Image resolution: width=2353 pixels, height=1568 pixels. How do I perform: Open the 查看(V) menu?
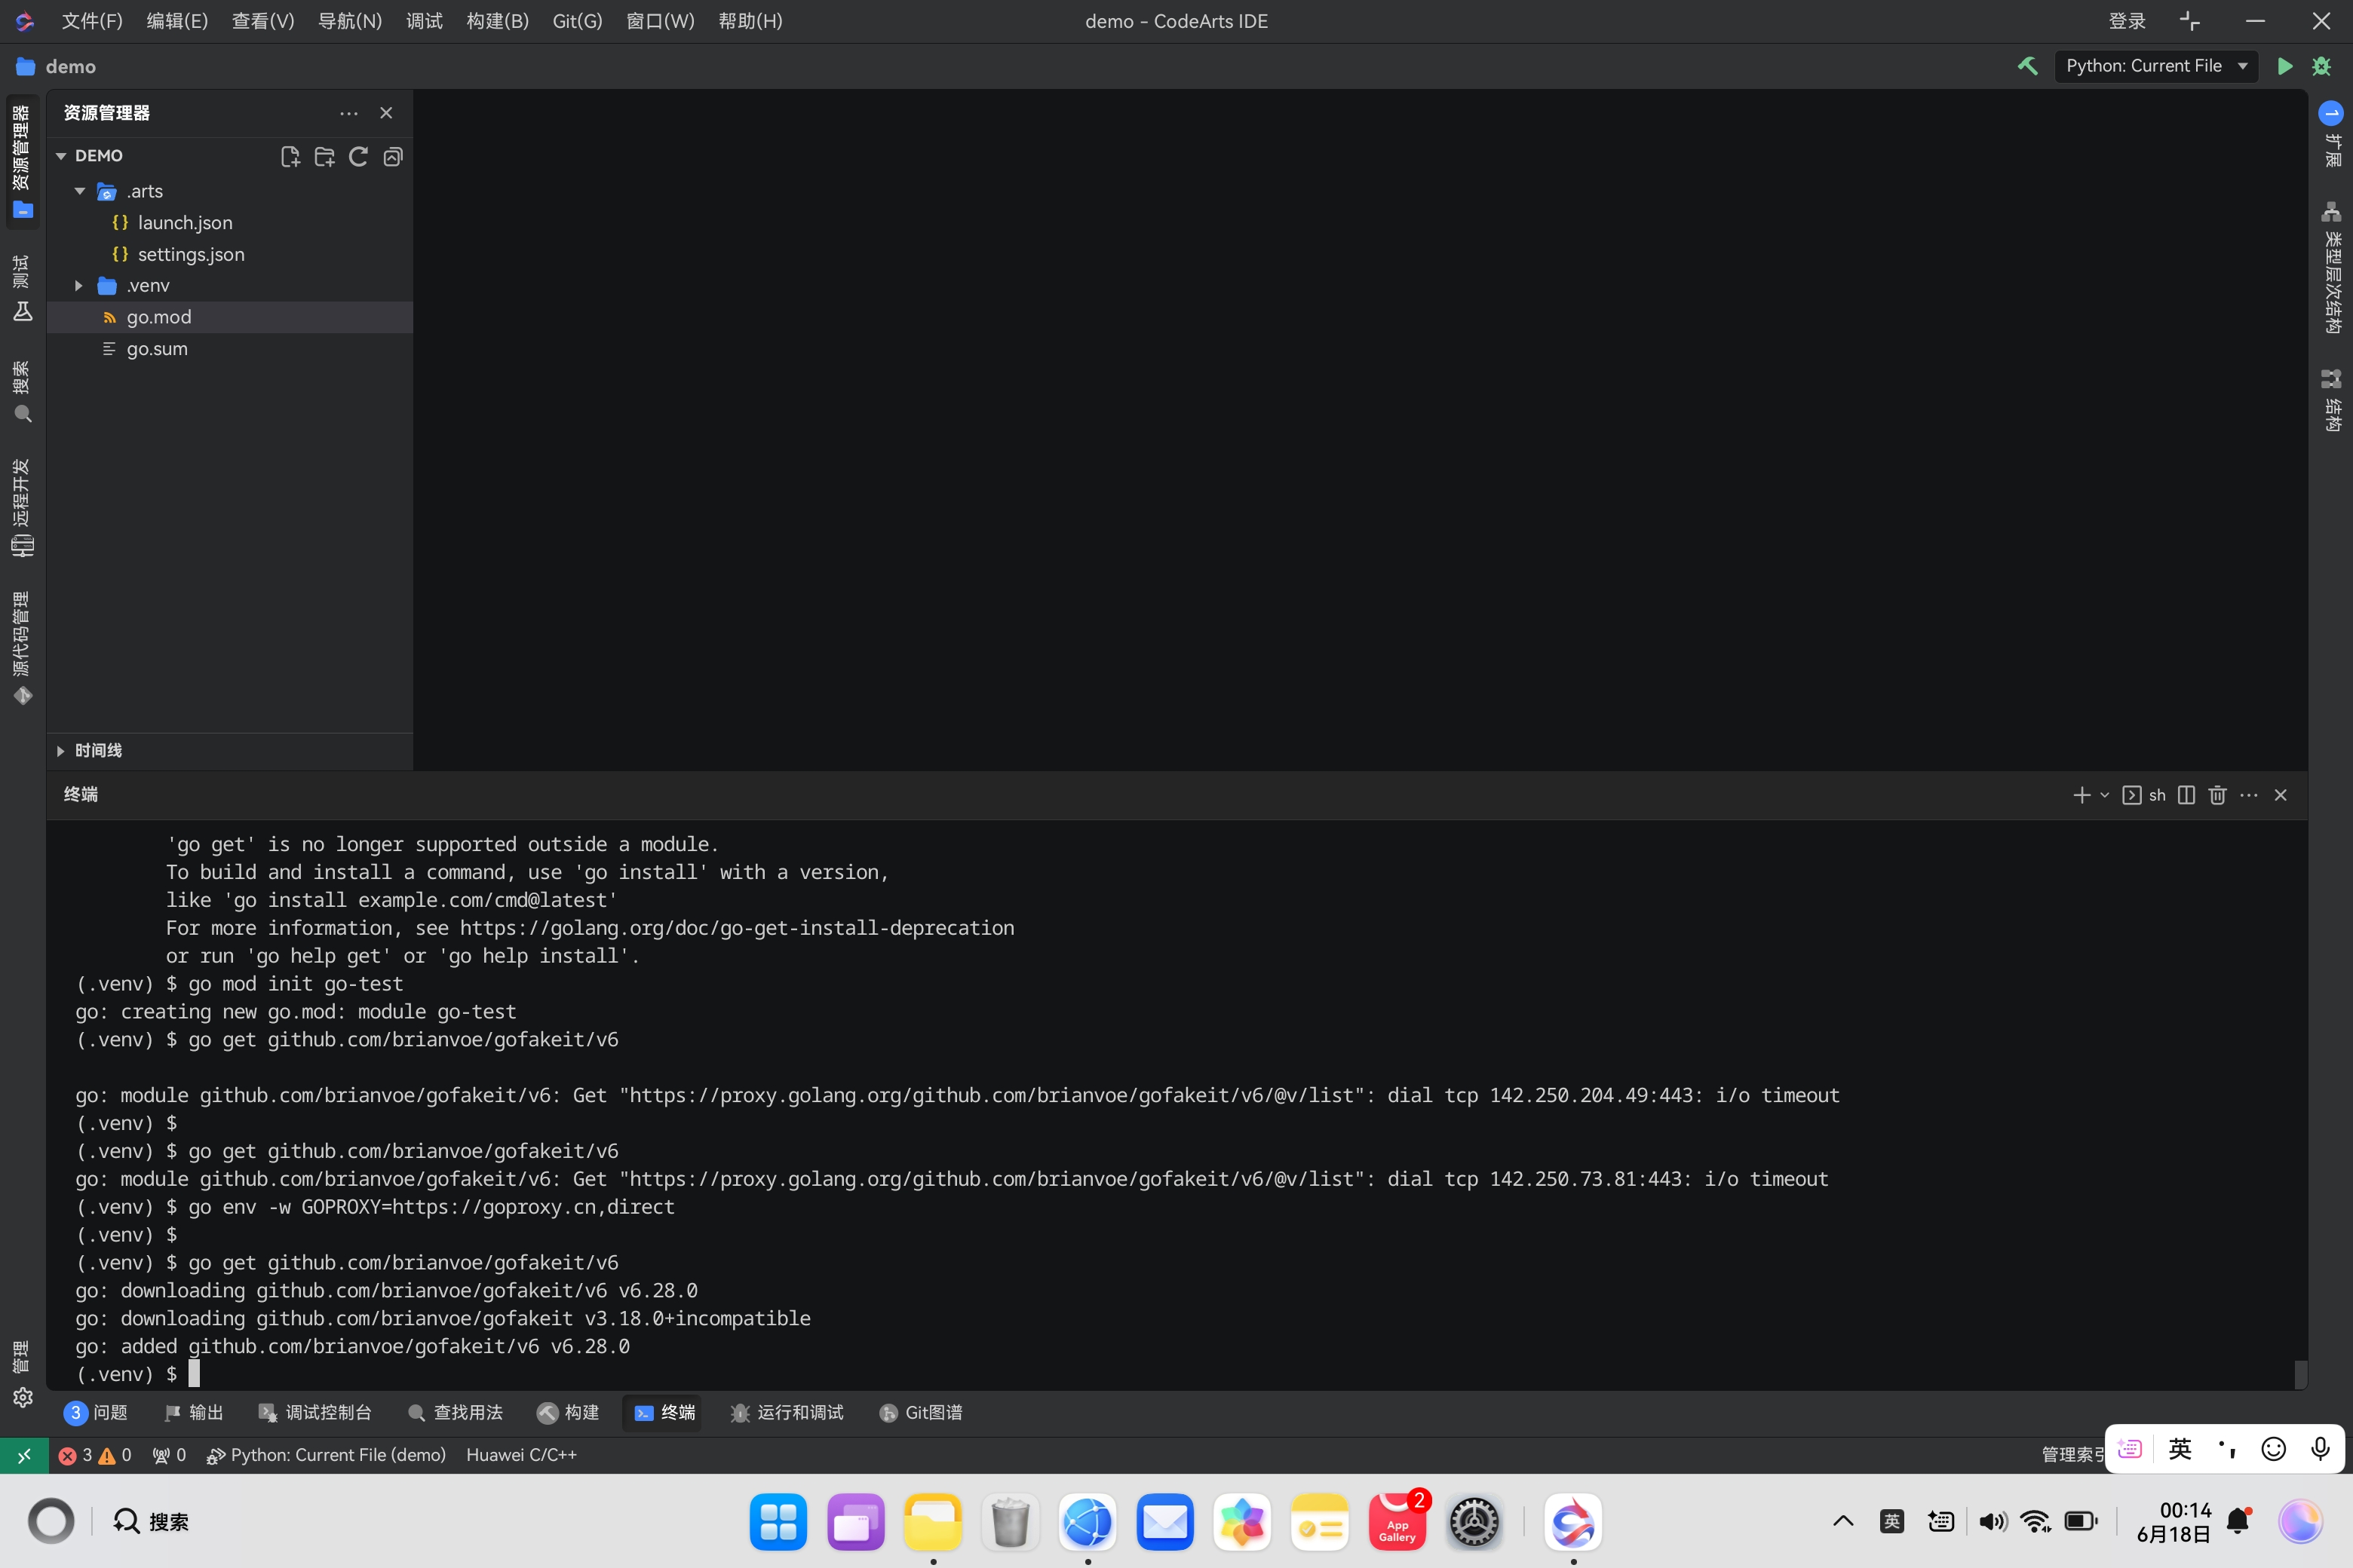[263, 21]
